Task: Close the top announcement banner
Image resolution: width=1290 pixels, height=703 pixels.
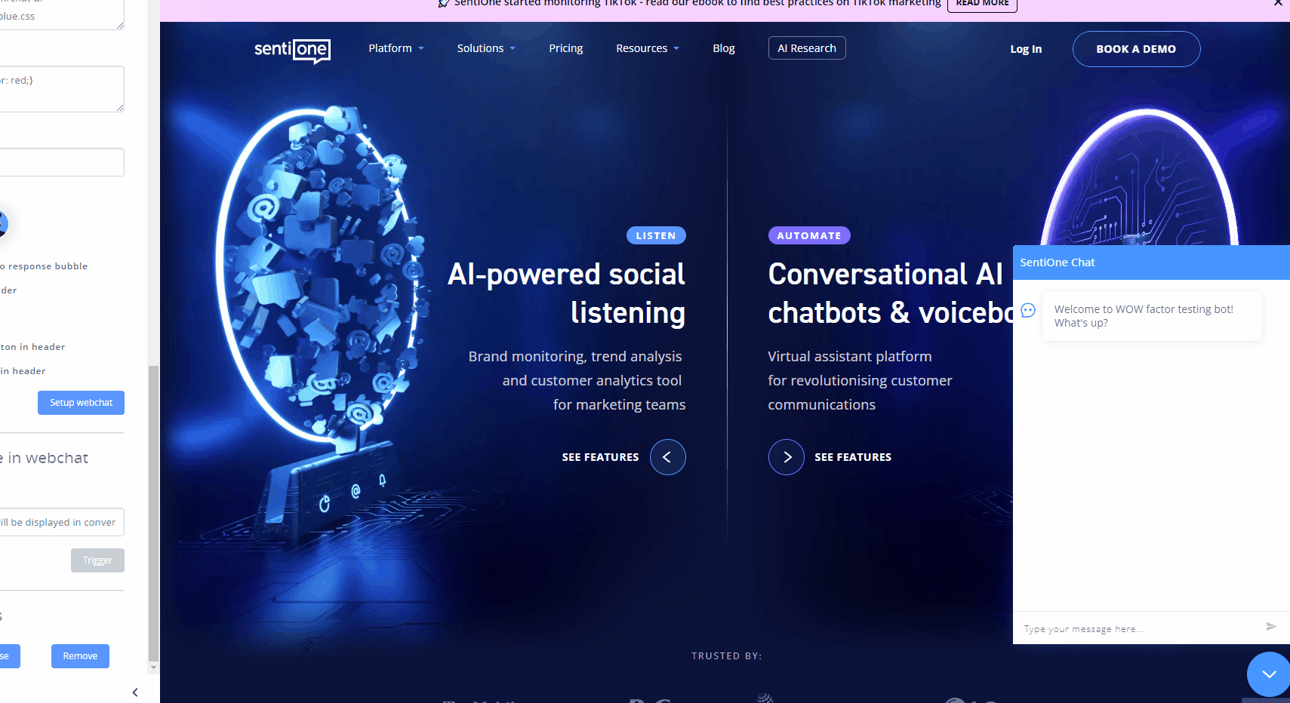Action: [1278, 4]
